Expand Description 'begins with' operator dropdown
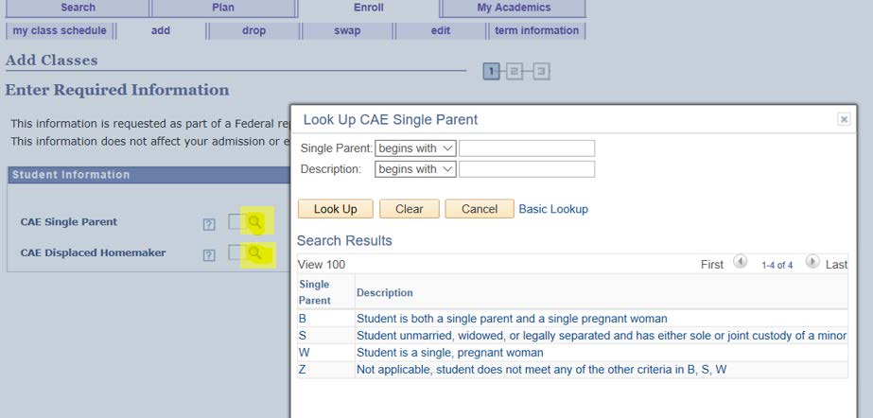 pyautogui.click(x=415, y=169)
